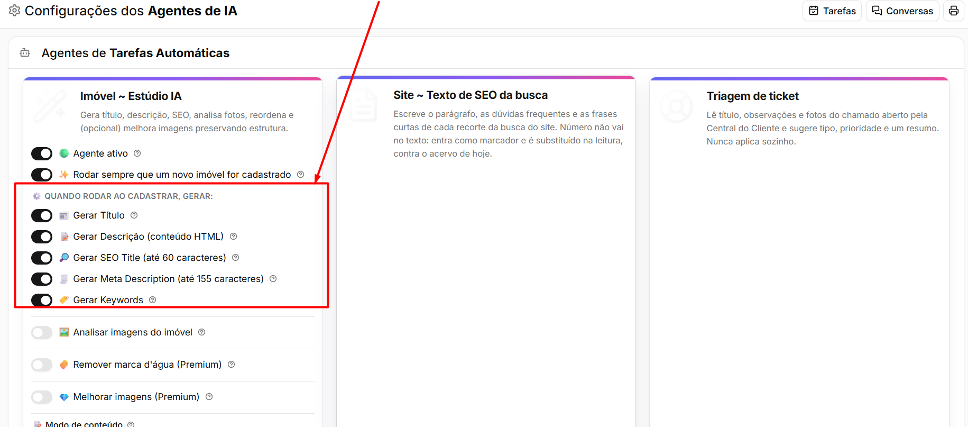
Task: Click the Agentes de Tarefas Automáticas heading
Action: pos(135,53)
